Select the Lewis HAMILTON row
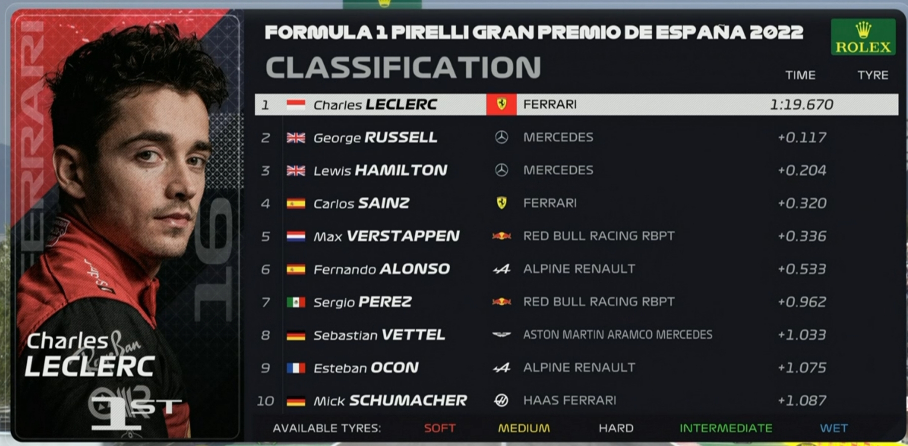The width and height of the screenshot is (908, 446). click(576, 170)
